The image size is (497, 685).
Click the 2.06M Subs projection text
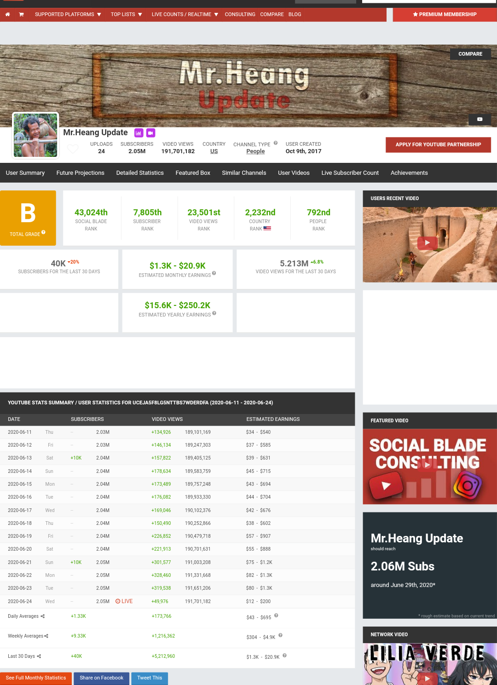pos(403,566)
